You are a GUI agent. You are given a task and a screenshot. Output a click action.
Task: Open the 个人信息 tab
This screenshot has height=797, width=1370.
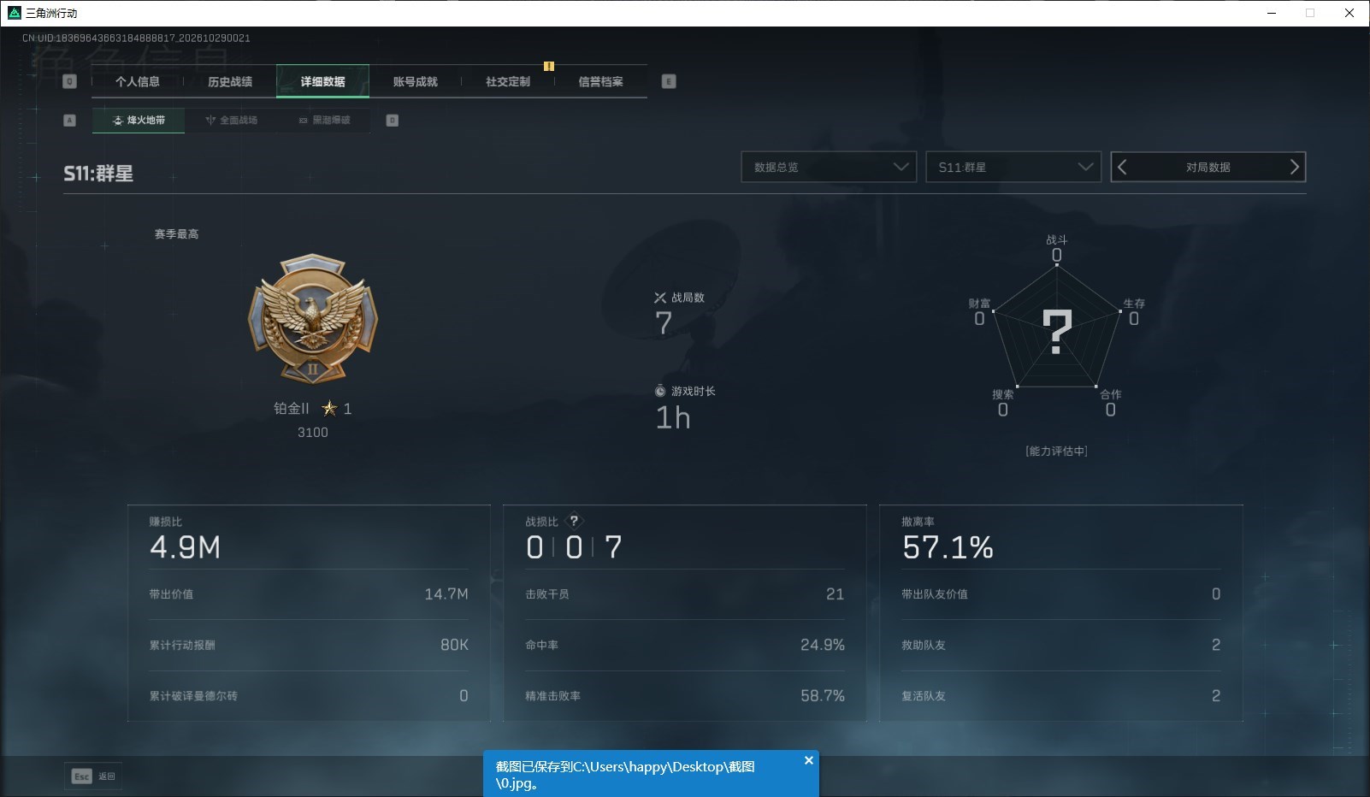point(138,81)
